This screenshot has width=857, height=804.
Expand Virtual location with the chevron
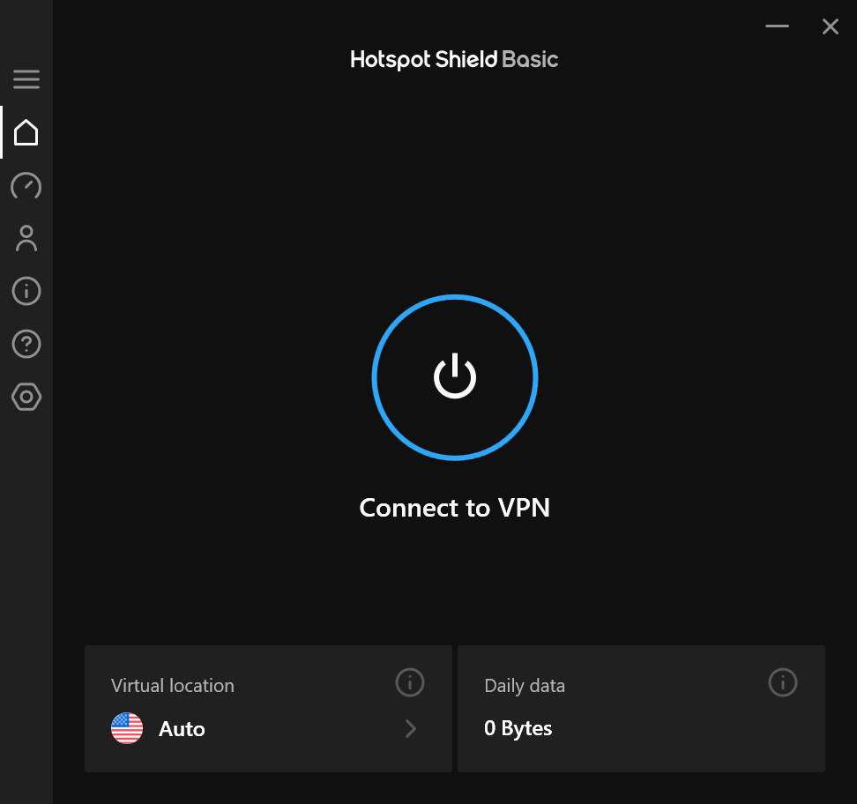[x=410, y=728]
